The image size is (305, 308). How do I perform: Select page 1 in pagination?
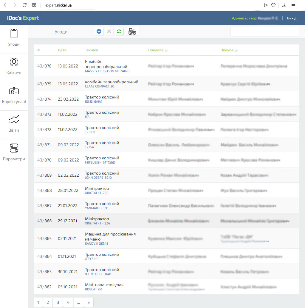tap(38, 302)
